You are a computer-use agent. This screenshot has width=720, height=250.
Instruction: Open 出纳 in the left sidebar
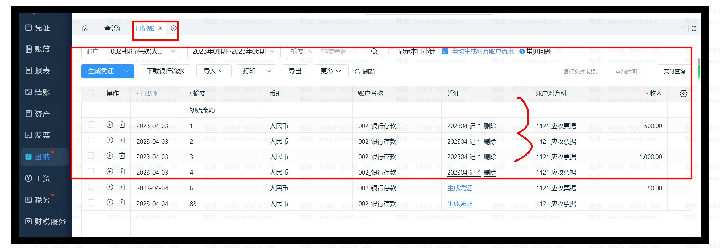pyautogui.click(x=42, y=157)
